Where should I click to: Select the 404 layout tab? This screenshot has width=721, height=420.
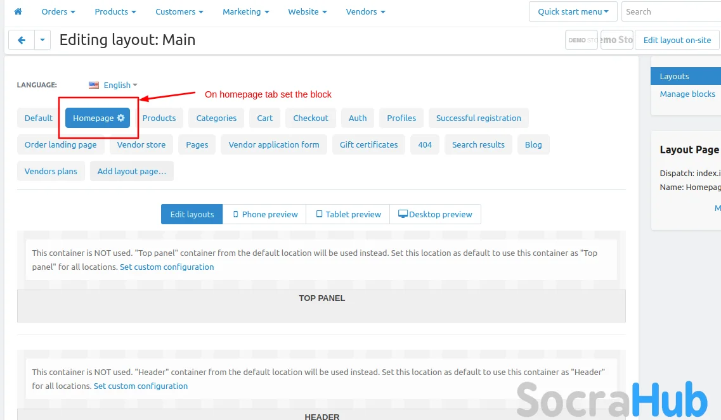point(425,144)
